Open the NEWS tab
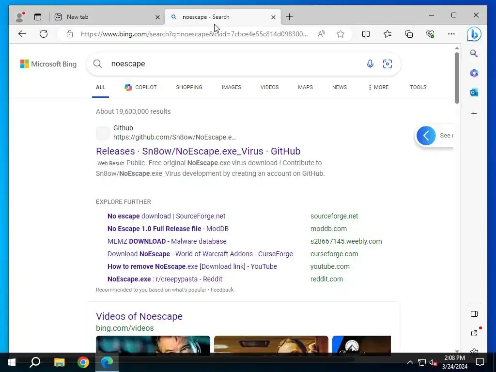 (340, 87)
